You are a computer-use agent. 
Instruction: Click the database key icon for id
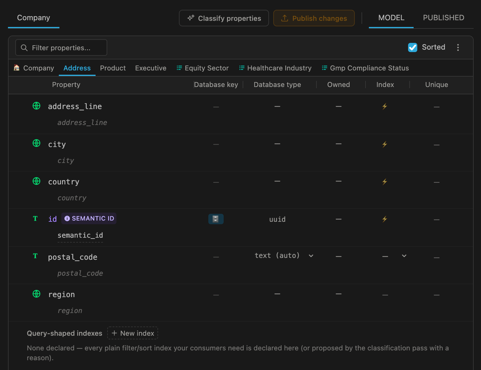tap(216, 219)
